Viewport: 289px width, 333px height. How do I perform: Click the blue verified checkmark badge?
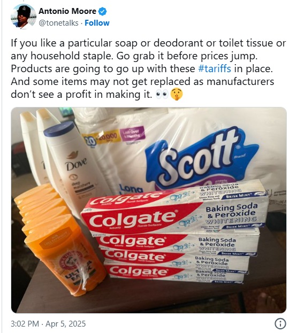103,11
